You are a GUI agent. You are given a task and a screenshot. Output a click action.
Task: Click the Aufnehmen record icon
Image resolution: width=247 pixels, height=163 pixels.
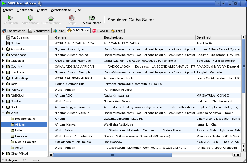click(x=30, y=18)
